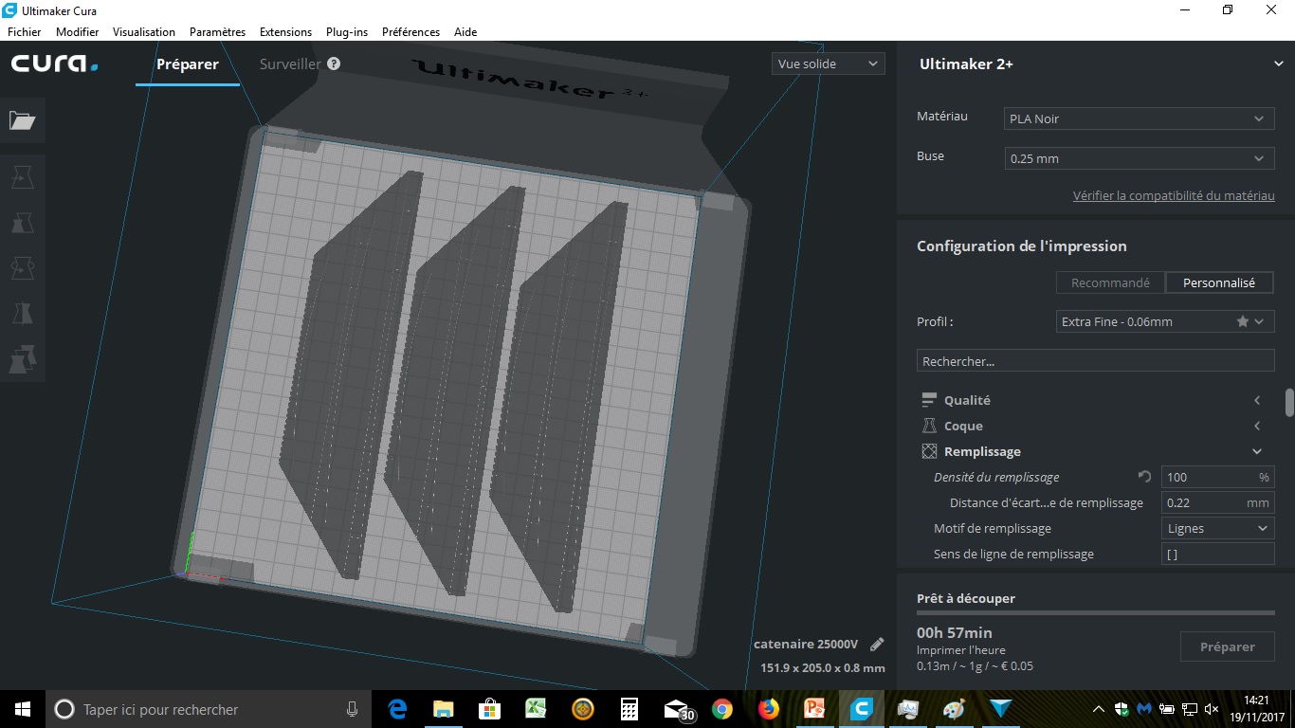Viewport: 1295px width, 728px height.
Task: Click the star icon in Profil field
Action: point(1242,321)
